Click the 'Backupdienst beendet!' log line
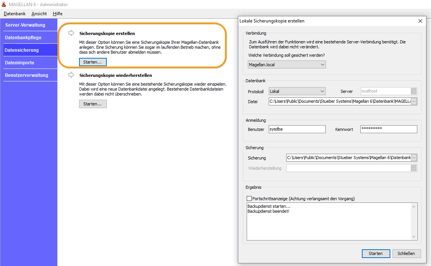The image size is (431, 266). (x=268, y=211)
